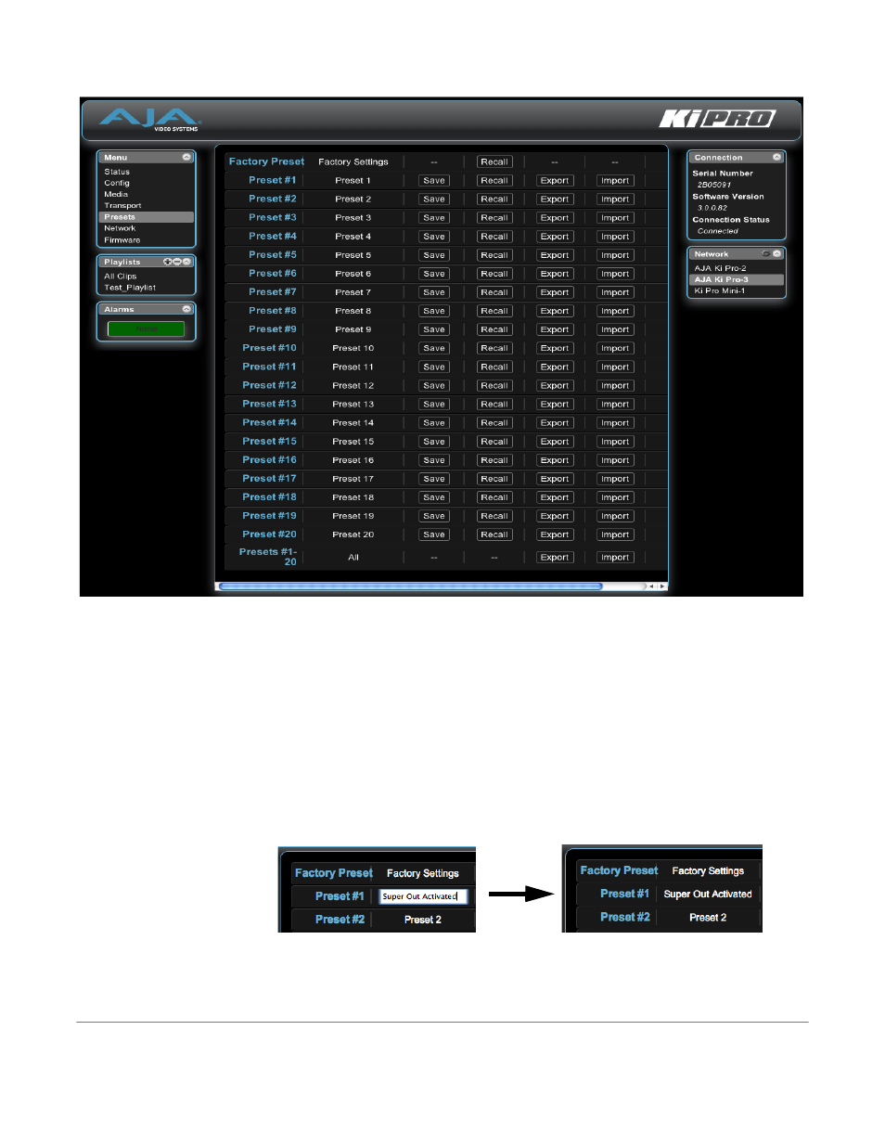
Task: Save Preset #20
Action: (434, 534)
